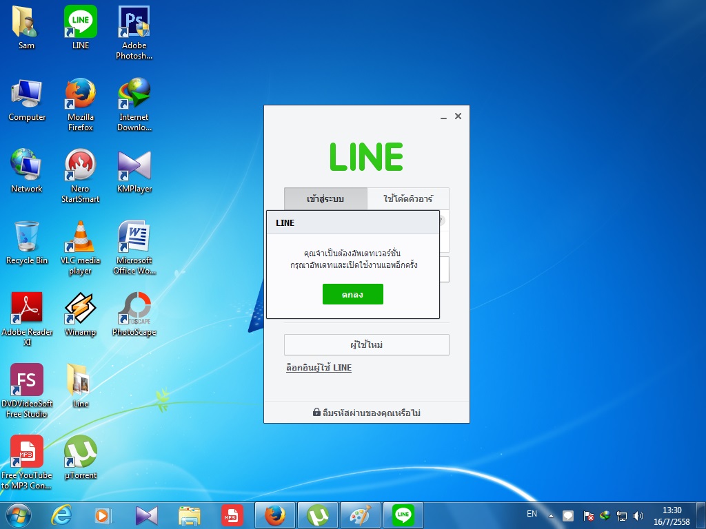Select the Adobe Reader XI desktop shortcut
The image size is (706, 529).
coord(27,320)
